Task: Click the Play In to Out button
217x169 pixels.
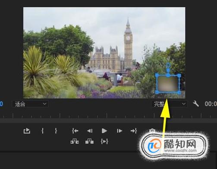Action: 104,141
